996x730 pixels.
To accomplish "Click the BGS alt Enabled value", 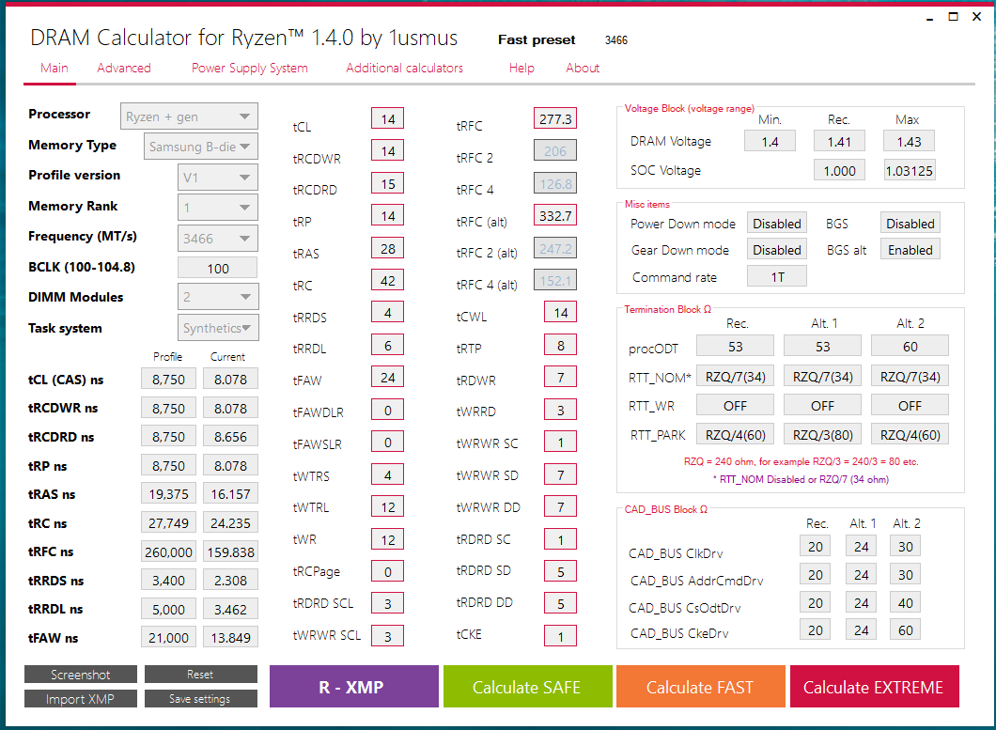I will tap(910, 250).
